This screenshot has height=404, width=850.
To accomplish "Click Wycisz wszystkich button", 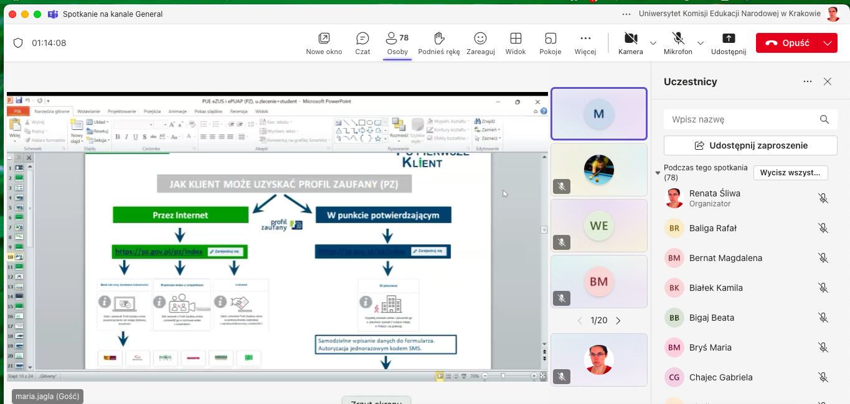I will [x=790, y=172].
